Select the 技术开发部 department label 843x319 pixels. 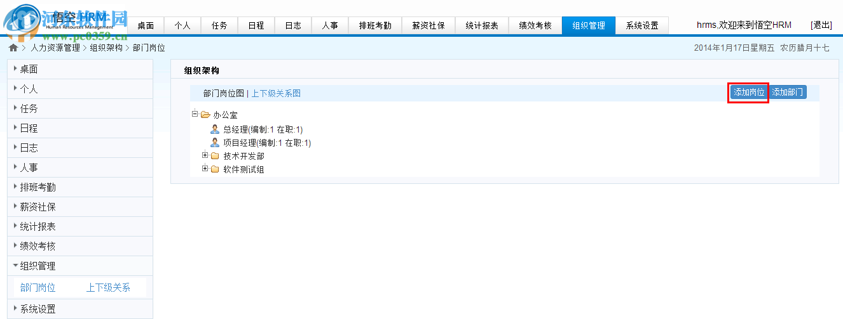(x=243, y=156)
